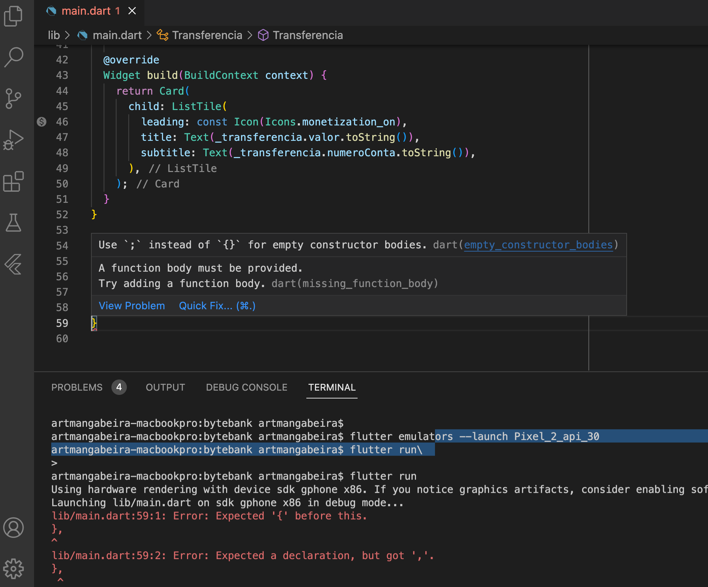Viewport: 708px width, 587px height.
Task: Click the Transferencia constructor breadcrumb
Action: (x=308, y=35)
